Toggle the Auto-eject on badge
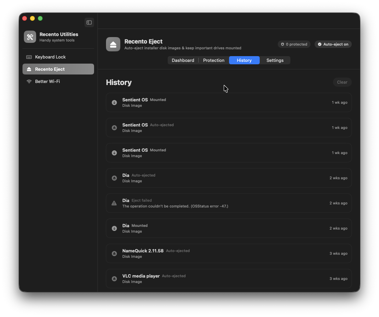 (333, 45)
